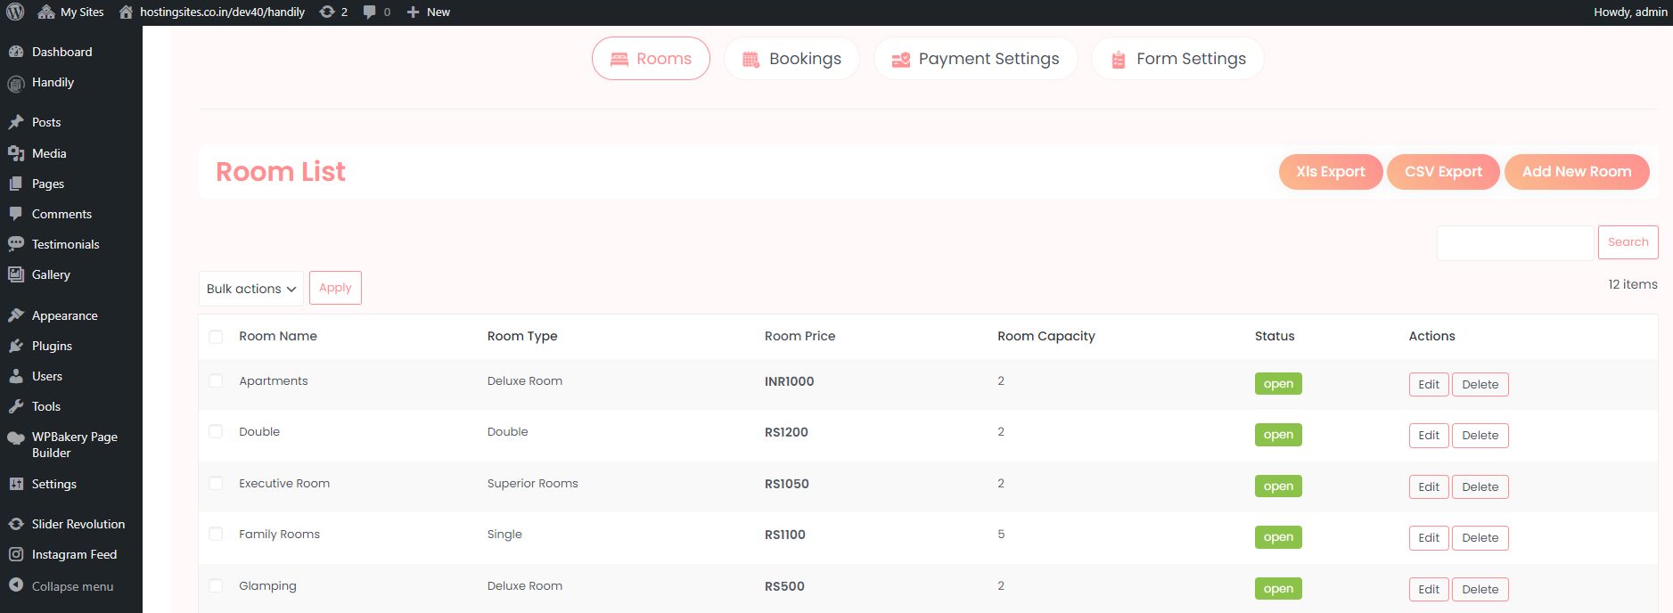This screenshot has width=1673, height=613.
Task: Open the Bulk actions dropdown
Action: 250,289
